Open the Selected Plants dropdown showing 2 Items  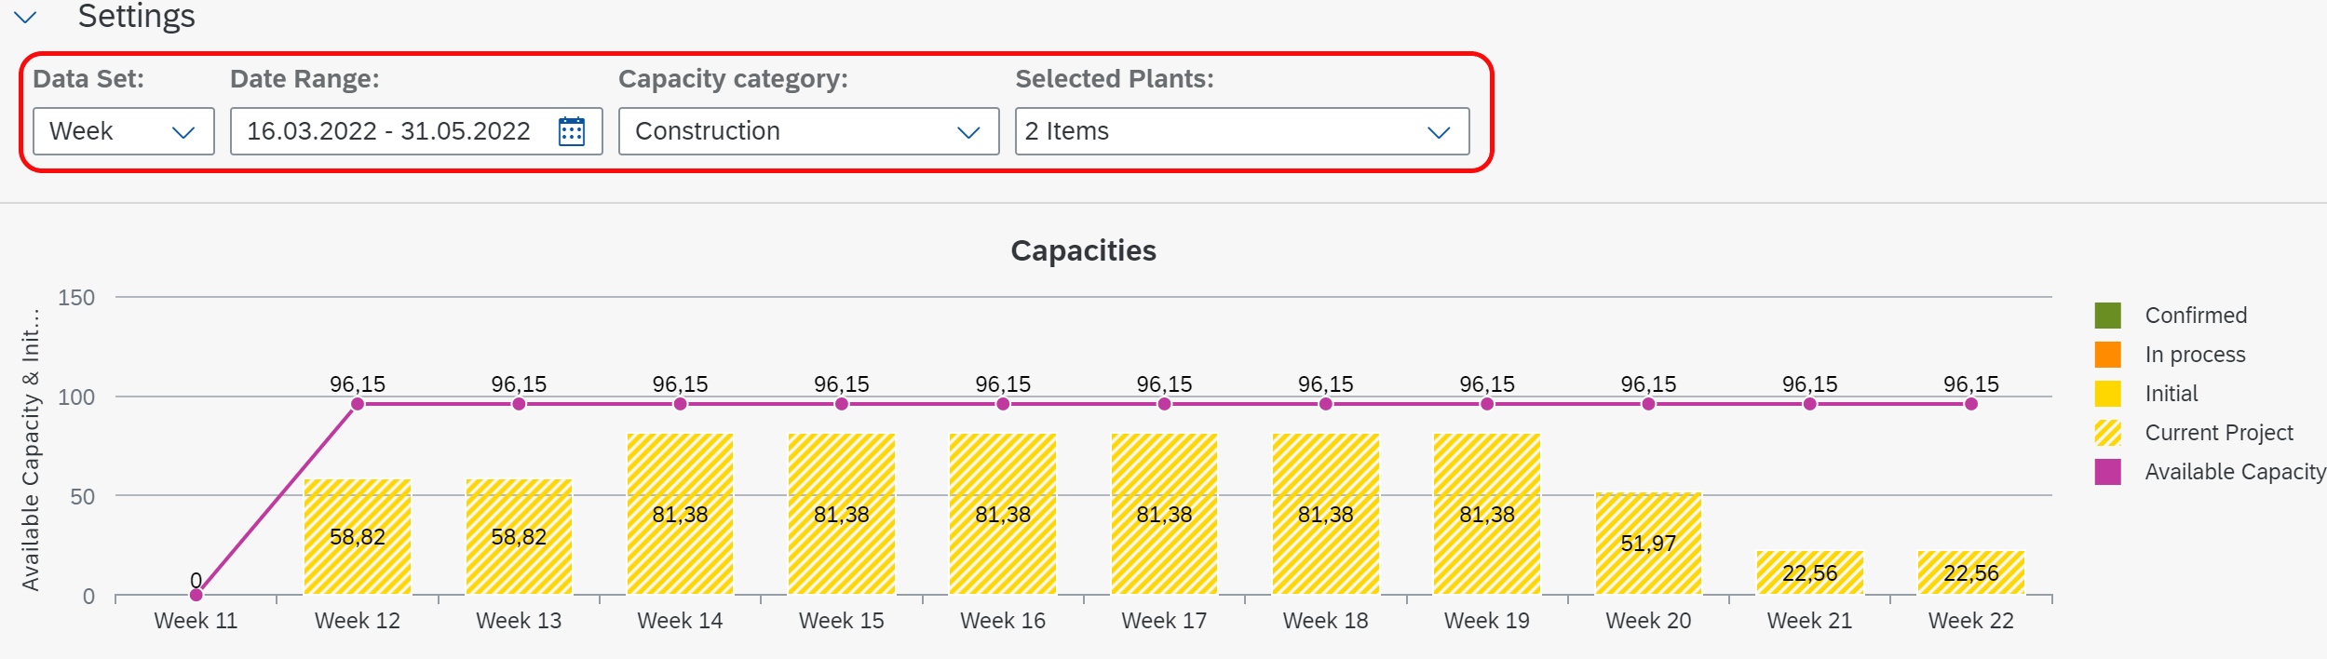[x=1239, y=131]
